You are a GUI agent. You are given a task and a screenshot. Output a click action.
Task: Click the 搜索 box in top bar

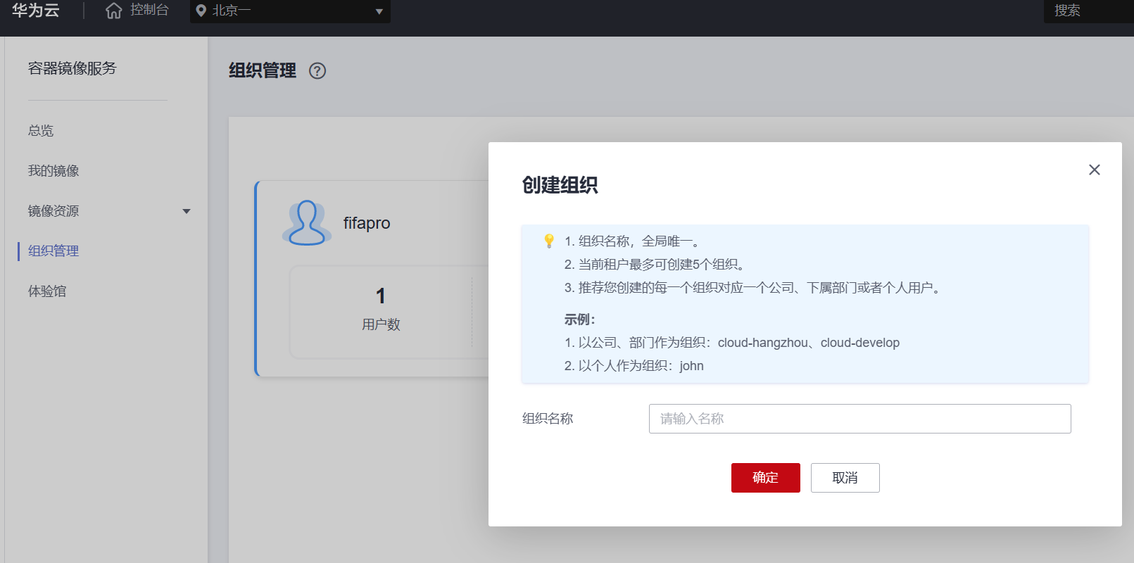[x=1088, y=11]
